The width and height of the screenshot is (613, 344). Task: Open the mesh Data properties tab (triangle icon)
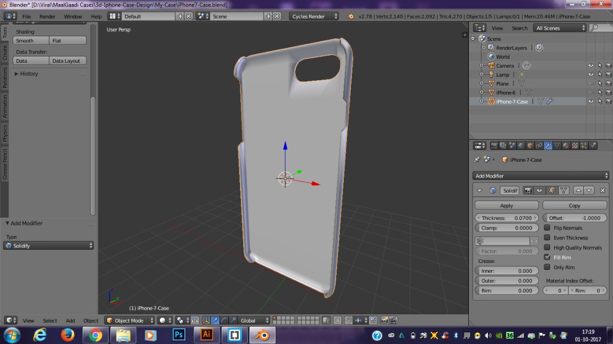[557, 145]
